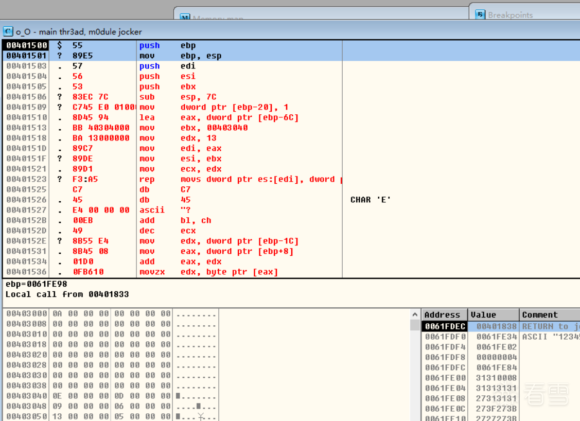The image size is (580, 421).
Task: Click the dump pane scroll-up arrow
Action: click(x=415, y=314)
